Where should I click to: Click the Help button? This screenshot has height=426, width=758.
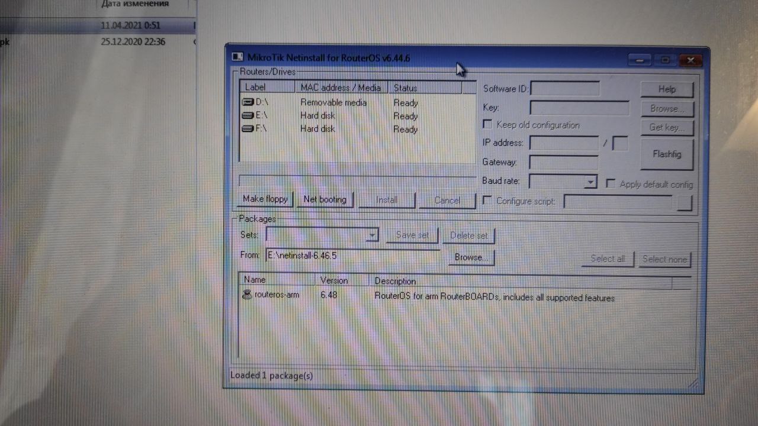point(667,89)
